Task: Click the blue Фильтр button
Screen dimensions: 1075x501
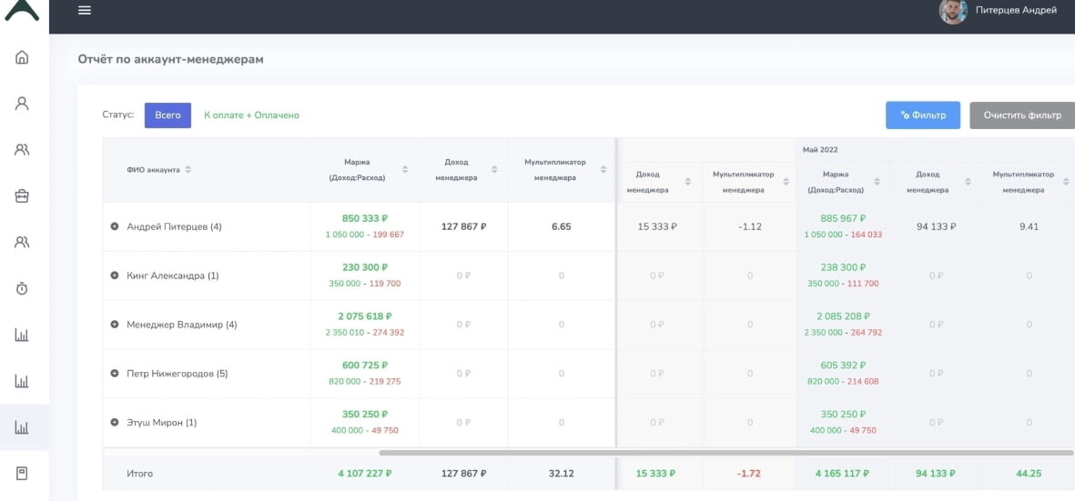Action: 922,115
